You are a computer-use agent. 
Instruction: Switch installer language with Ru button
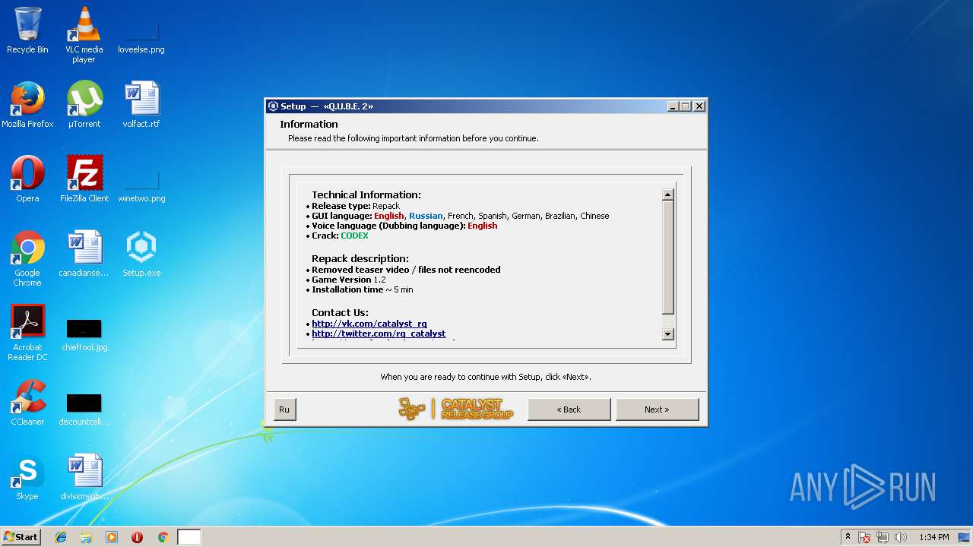tap(284, 409)
